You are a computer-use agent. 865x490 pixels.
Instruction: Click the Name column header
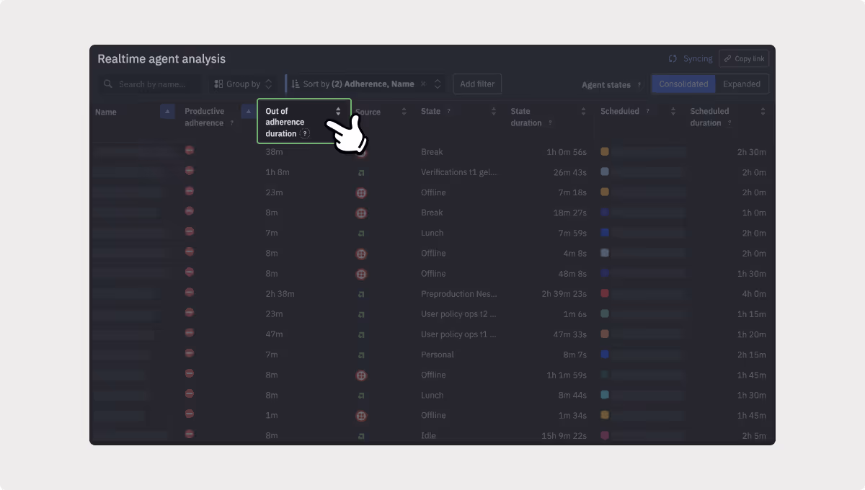click(x=105, y=112)
